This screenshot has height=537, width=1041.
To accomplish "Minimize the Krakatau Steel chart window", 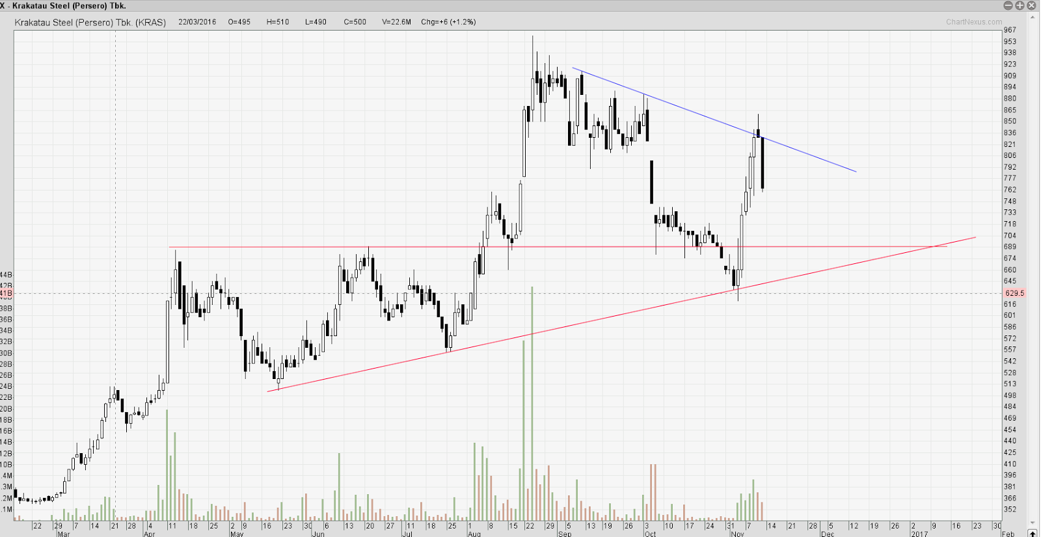I will [x=1008, y=5].
